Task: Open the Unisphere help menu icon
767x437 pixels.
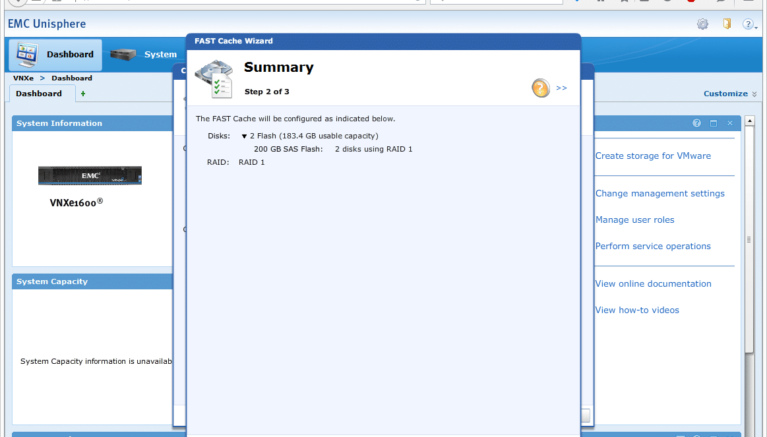Action: pyautogui.click(x=749, y=24)
